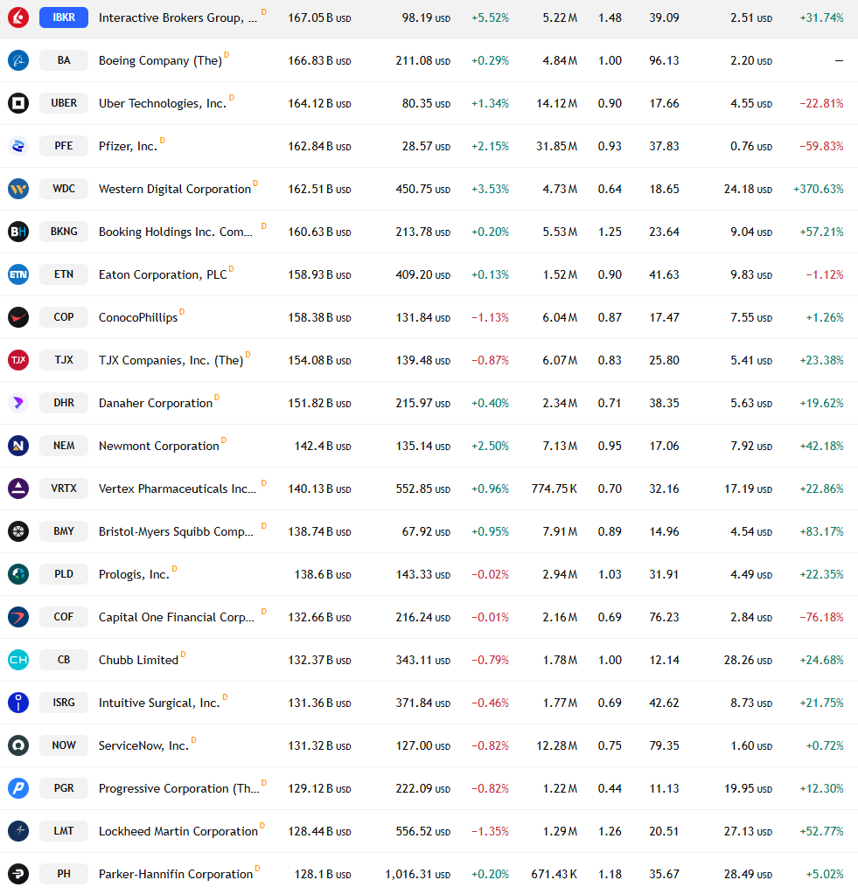Click the Capital One logo icon
Viewport: 858px width, 894px height.
[x=18, y=617]
